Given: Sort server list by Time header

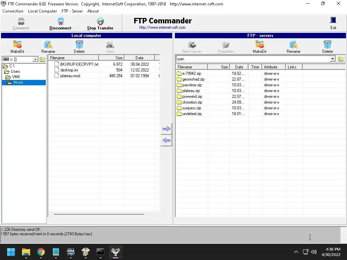Looking at the screenshot, I should (255, 67).
